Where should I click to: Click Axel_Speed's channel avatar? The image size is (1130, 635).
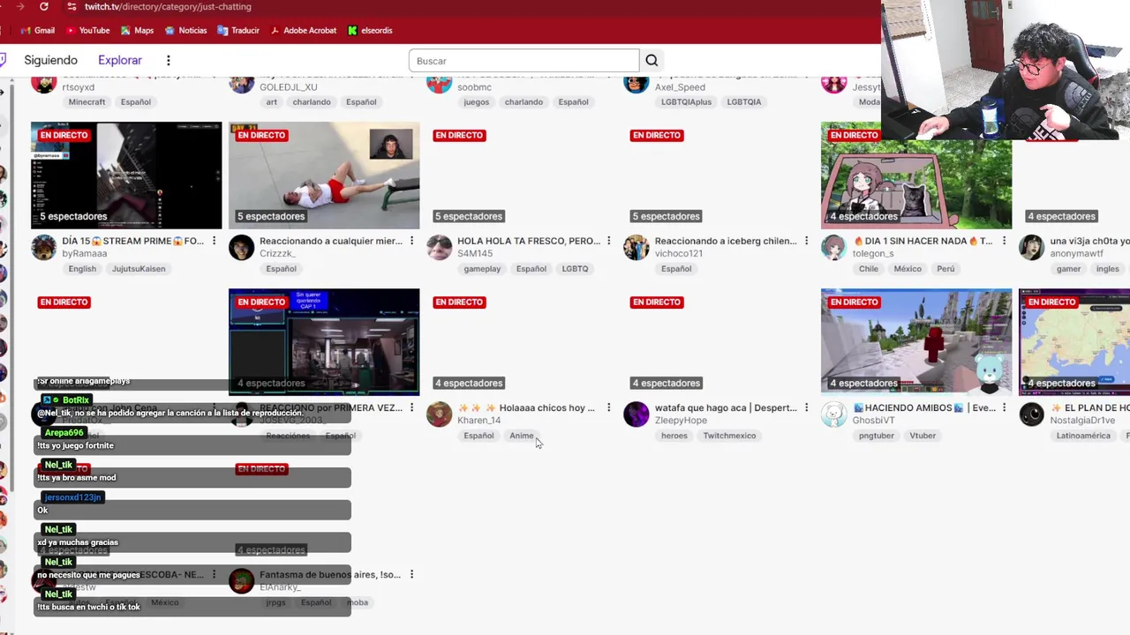tap(636, 84)
